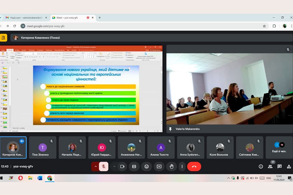
Task: Select Анжелика Наг... participant tile
Action: [132, 148]
